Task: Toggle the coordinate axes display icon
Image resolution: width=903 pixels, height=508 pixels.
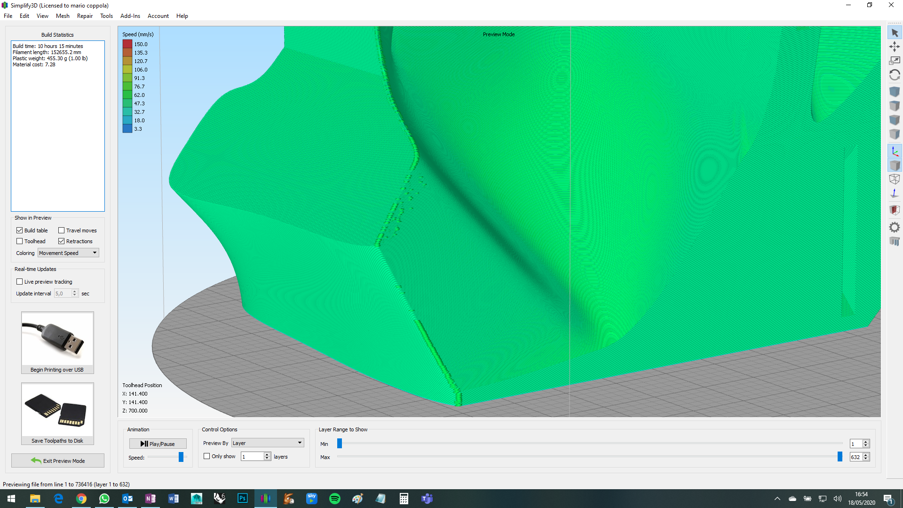Action: pyautogui.click(x=895, y=151)
